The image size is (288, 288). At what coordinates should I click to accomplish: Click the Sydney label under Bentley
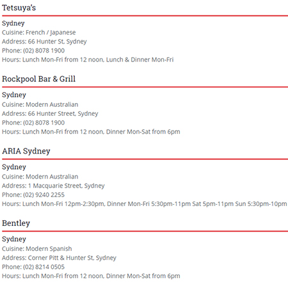(14, 239)
